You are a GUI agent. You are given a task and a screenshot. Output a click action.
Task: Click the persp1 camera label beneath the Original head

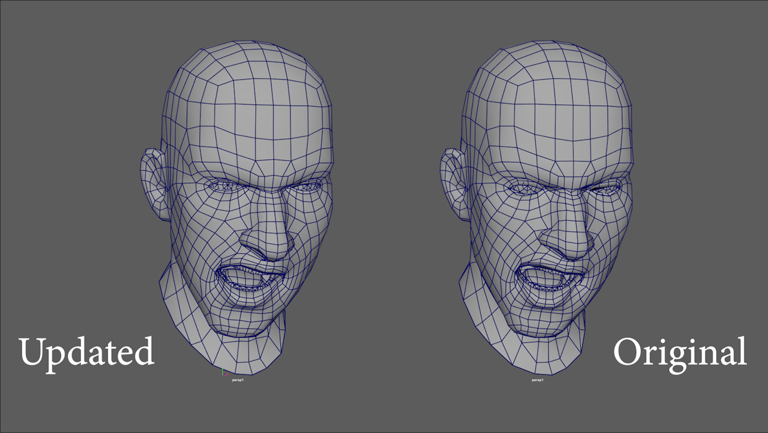click(x=538, y=380)
